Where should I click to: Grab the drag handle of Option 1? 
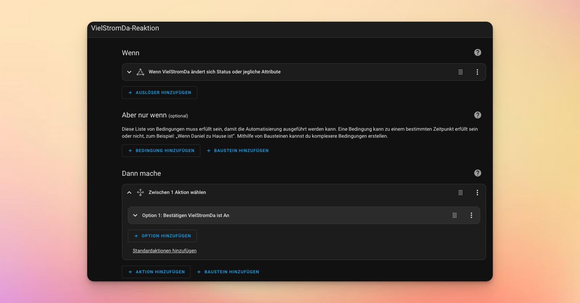click(455, 215)
